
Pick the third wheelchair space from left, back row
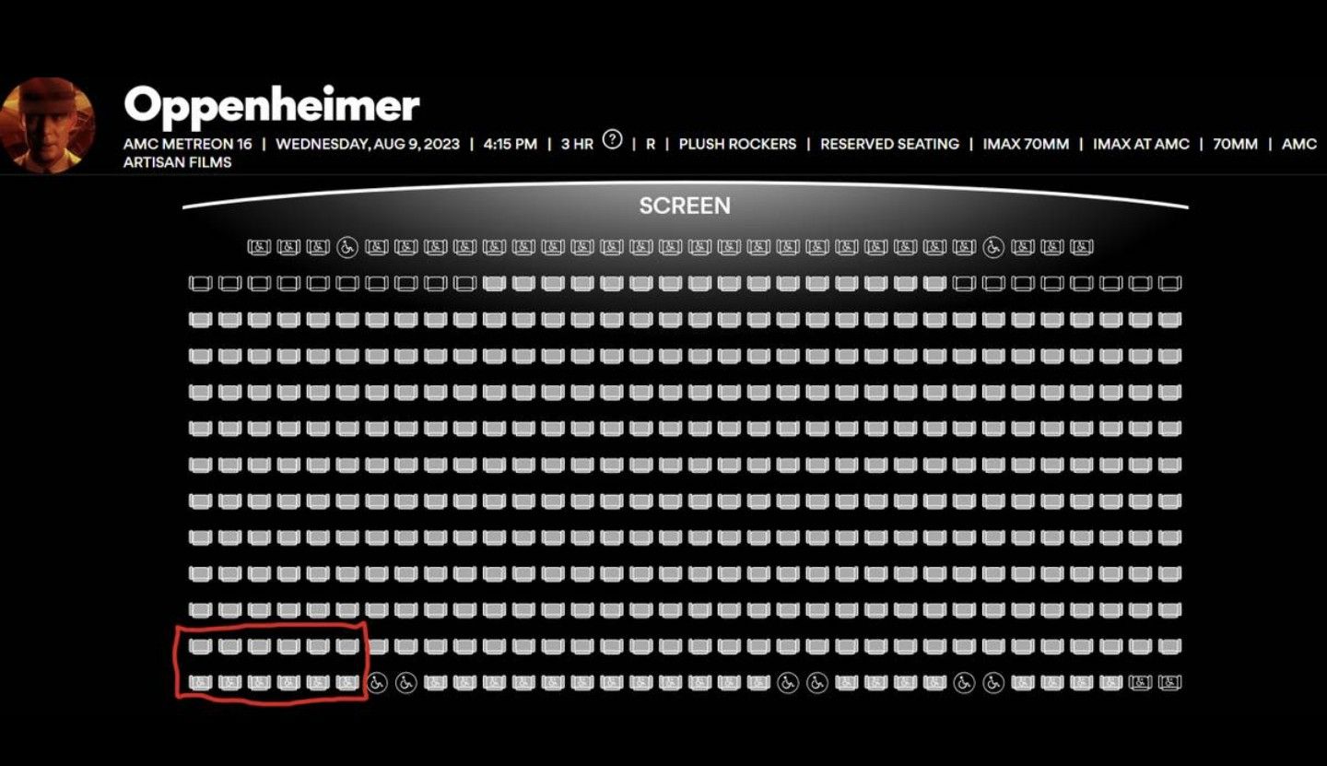click(787, 683)
